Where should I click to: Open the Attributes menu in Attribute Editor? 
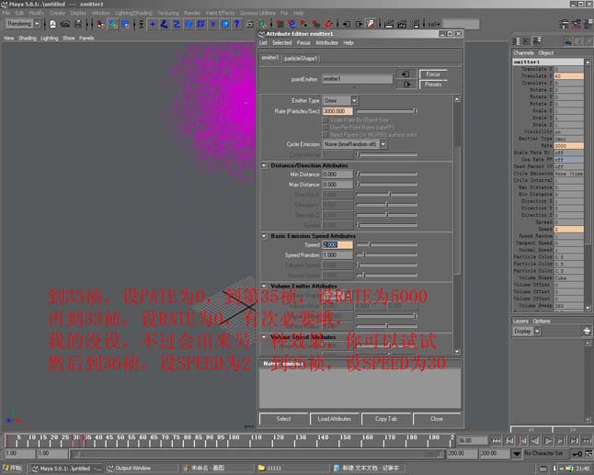click(x=326, y=42)
